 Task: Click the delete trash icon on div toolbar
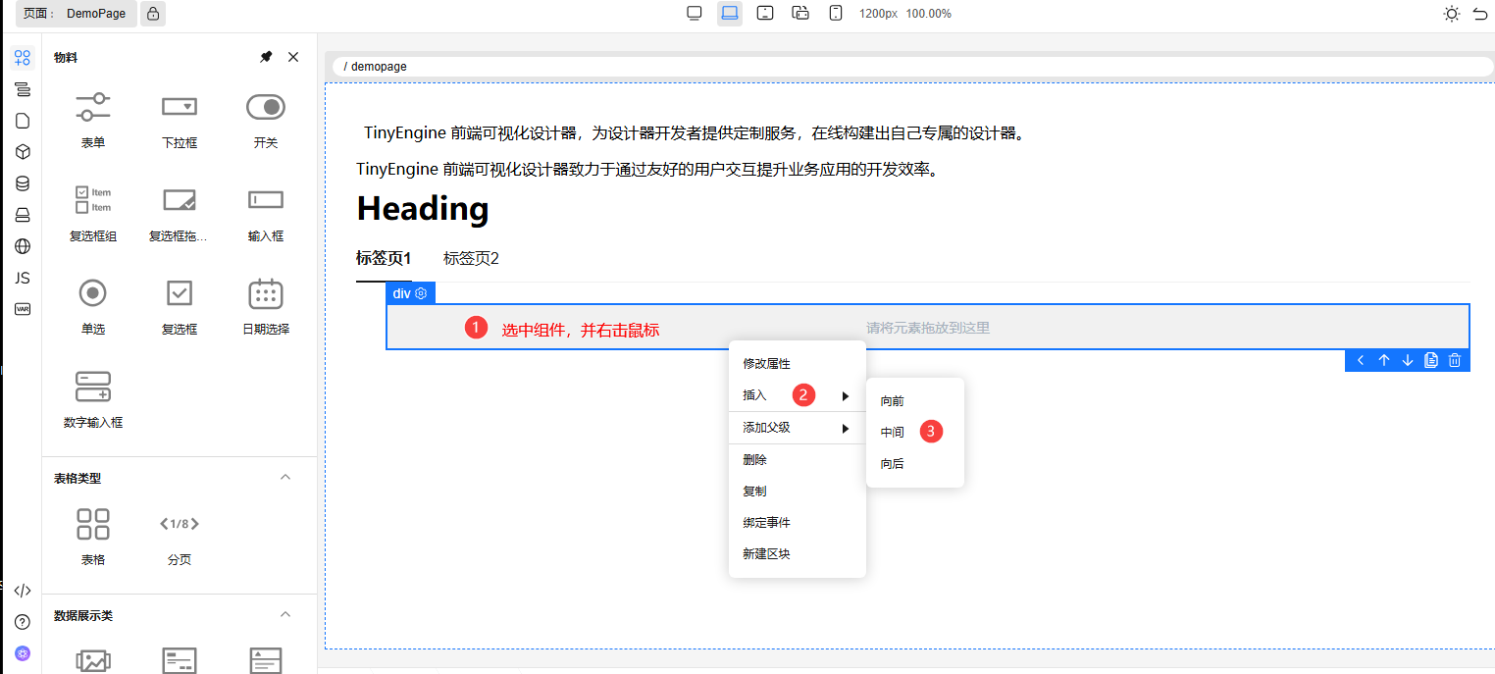1455,360
